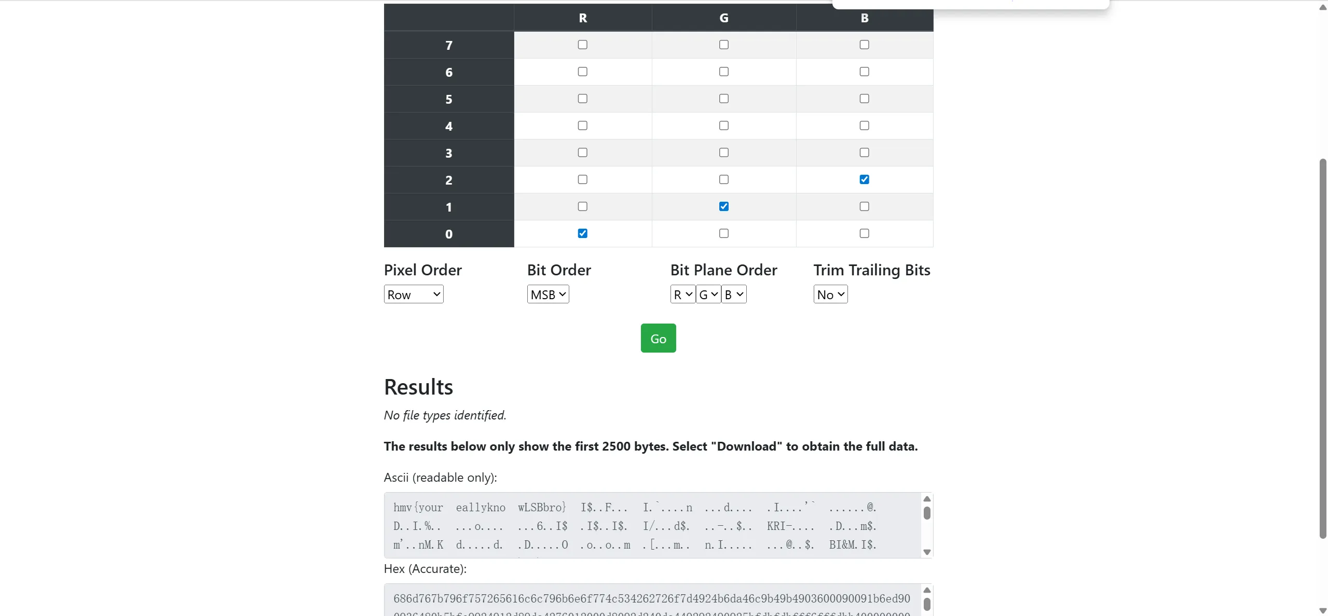Open the Pixel Order dropdown

pyautogui.click(x=414, y=295)
